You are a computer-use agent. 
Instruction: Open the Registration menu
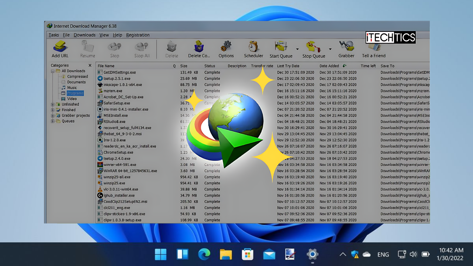[138, 35]
